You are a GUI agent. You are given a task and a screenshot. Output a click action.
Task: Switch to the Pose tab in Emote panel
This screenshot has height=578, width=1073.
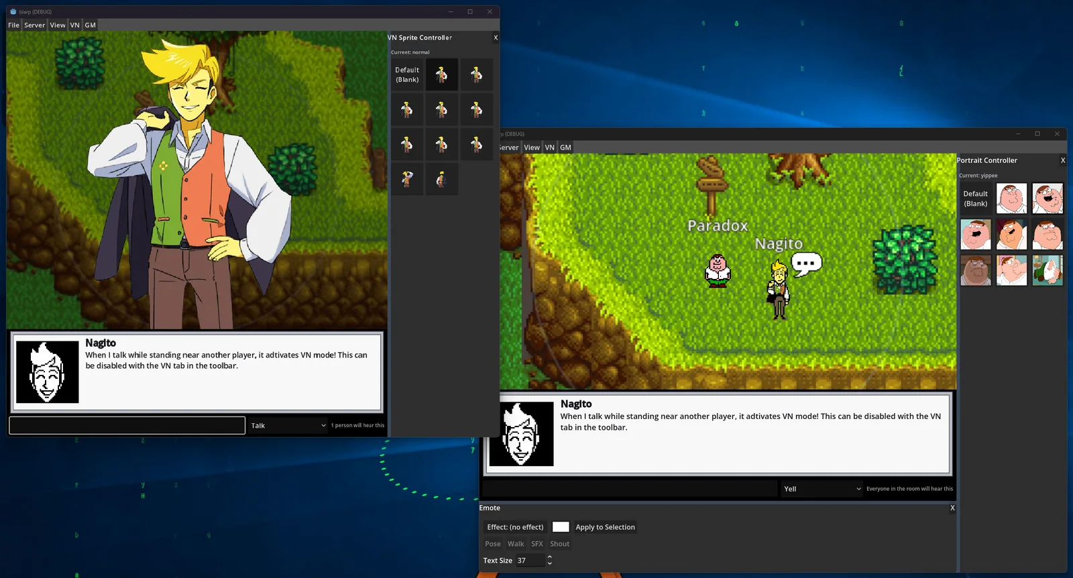[493, 544]
